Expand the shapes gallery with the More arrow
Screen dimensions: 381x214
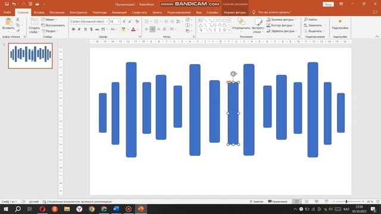(x=229, y=30)
